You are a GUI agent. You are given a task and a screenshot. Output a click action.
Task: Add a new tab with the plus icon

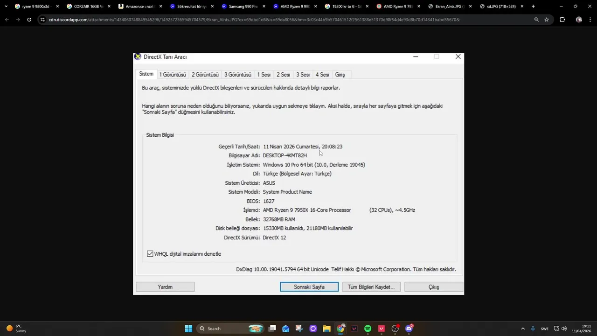[533, 7]
